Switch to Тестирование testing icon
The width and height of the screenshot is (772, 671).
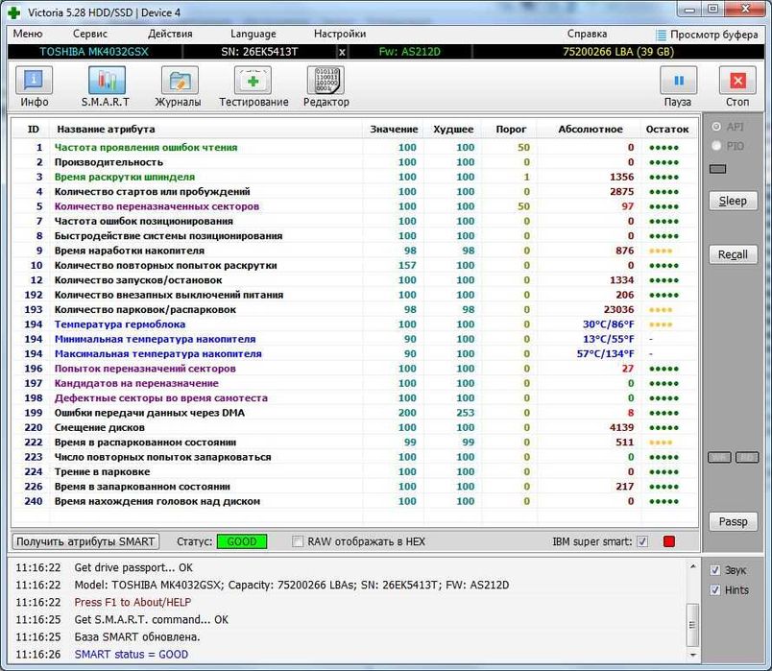[x=253, y=81]
